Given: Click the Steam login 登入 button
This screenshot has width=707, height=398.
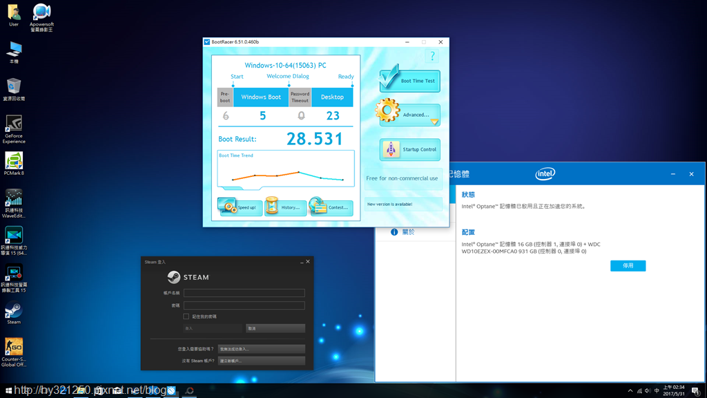Looking at the screenshot, I should click(213, 328).
